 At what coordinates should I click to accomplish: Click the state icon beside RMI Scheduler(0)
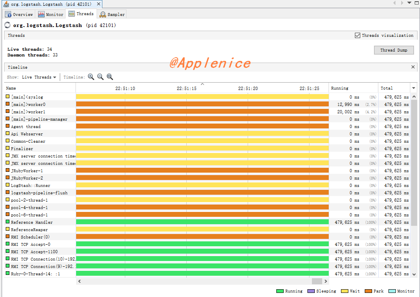pos(8,236)
